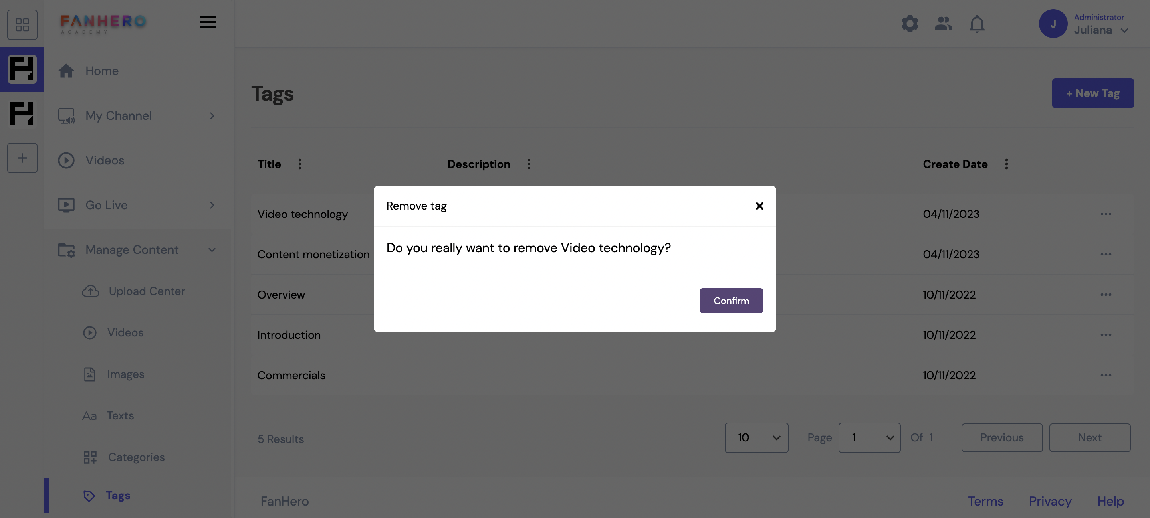Screen dimensions: 1150x518
Task: Click the Tags sidebar icon
Action: click(x=88, y=495)
